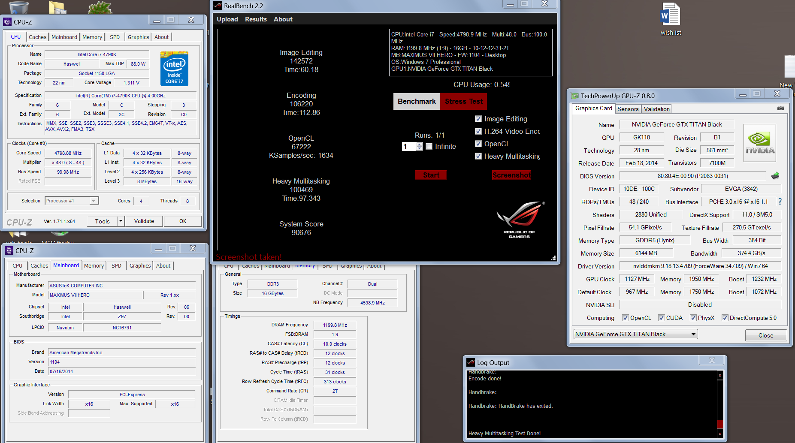Image resolution: width=795 pixels, height=443 pixels.
Task: Toggle the DirectCompute 5.0 checkbox
Action: [725, 318]
